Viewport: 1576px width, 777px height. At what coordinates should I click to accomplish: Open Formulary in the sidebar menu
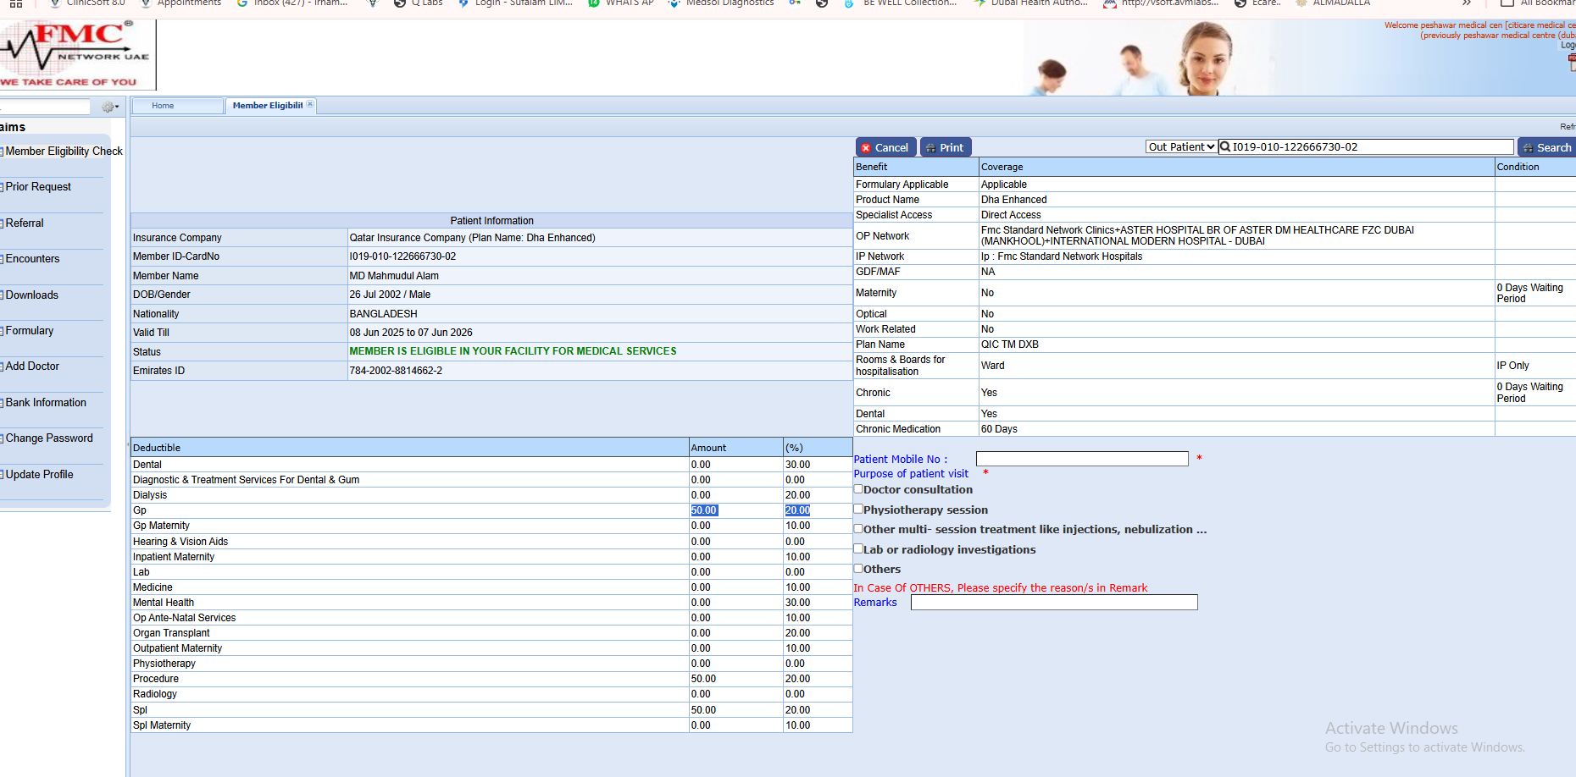pos(30,331)
